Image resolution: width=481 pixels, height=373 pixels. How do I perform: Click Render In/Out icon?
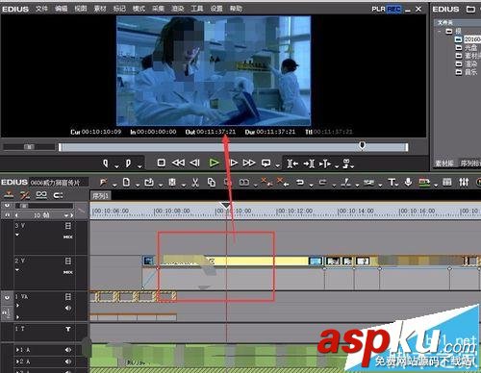[x=424, y=183]
